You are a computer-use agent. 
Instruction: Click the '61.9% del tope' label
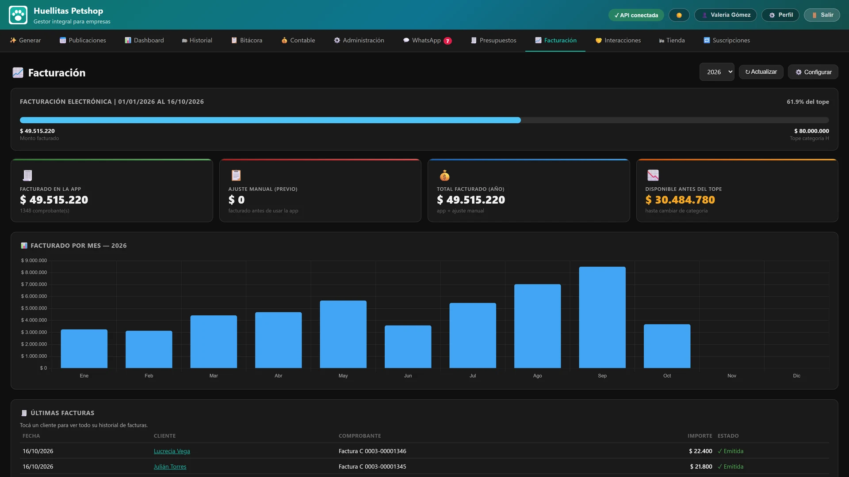(807, 102)
